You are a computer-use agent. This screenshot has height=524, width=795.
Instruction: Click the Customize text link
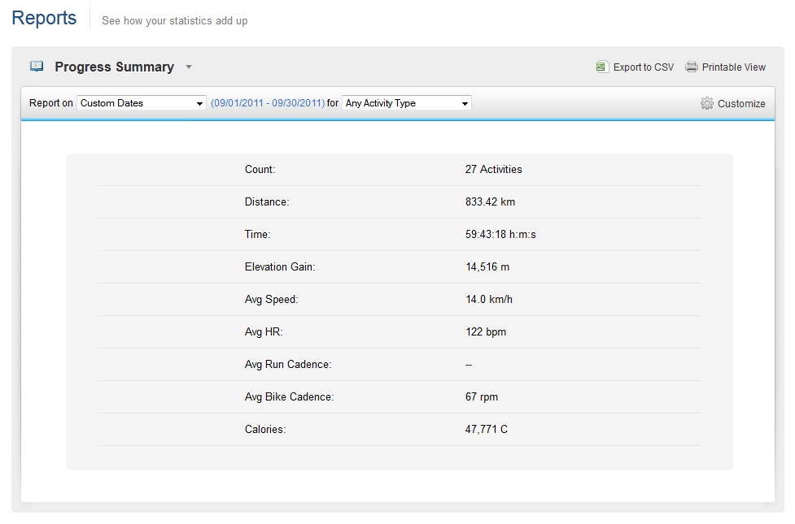741,104
